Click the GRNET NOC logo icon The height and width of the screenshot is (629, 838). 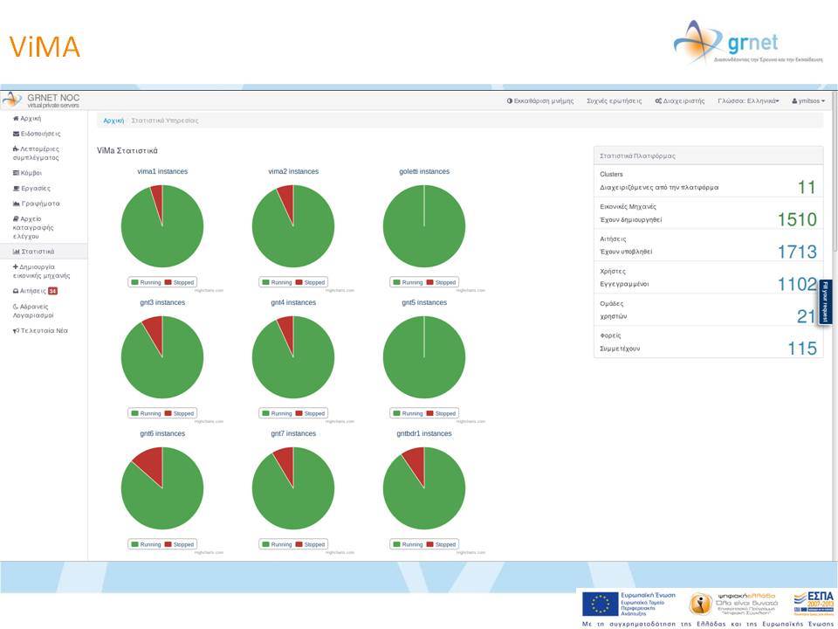(12, 100)
